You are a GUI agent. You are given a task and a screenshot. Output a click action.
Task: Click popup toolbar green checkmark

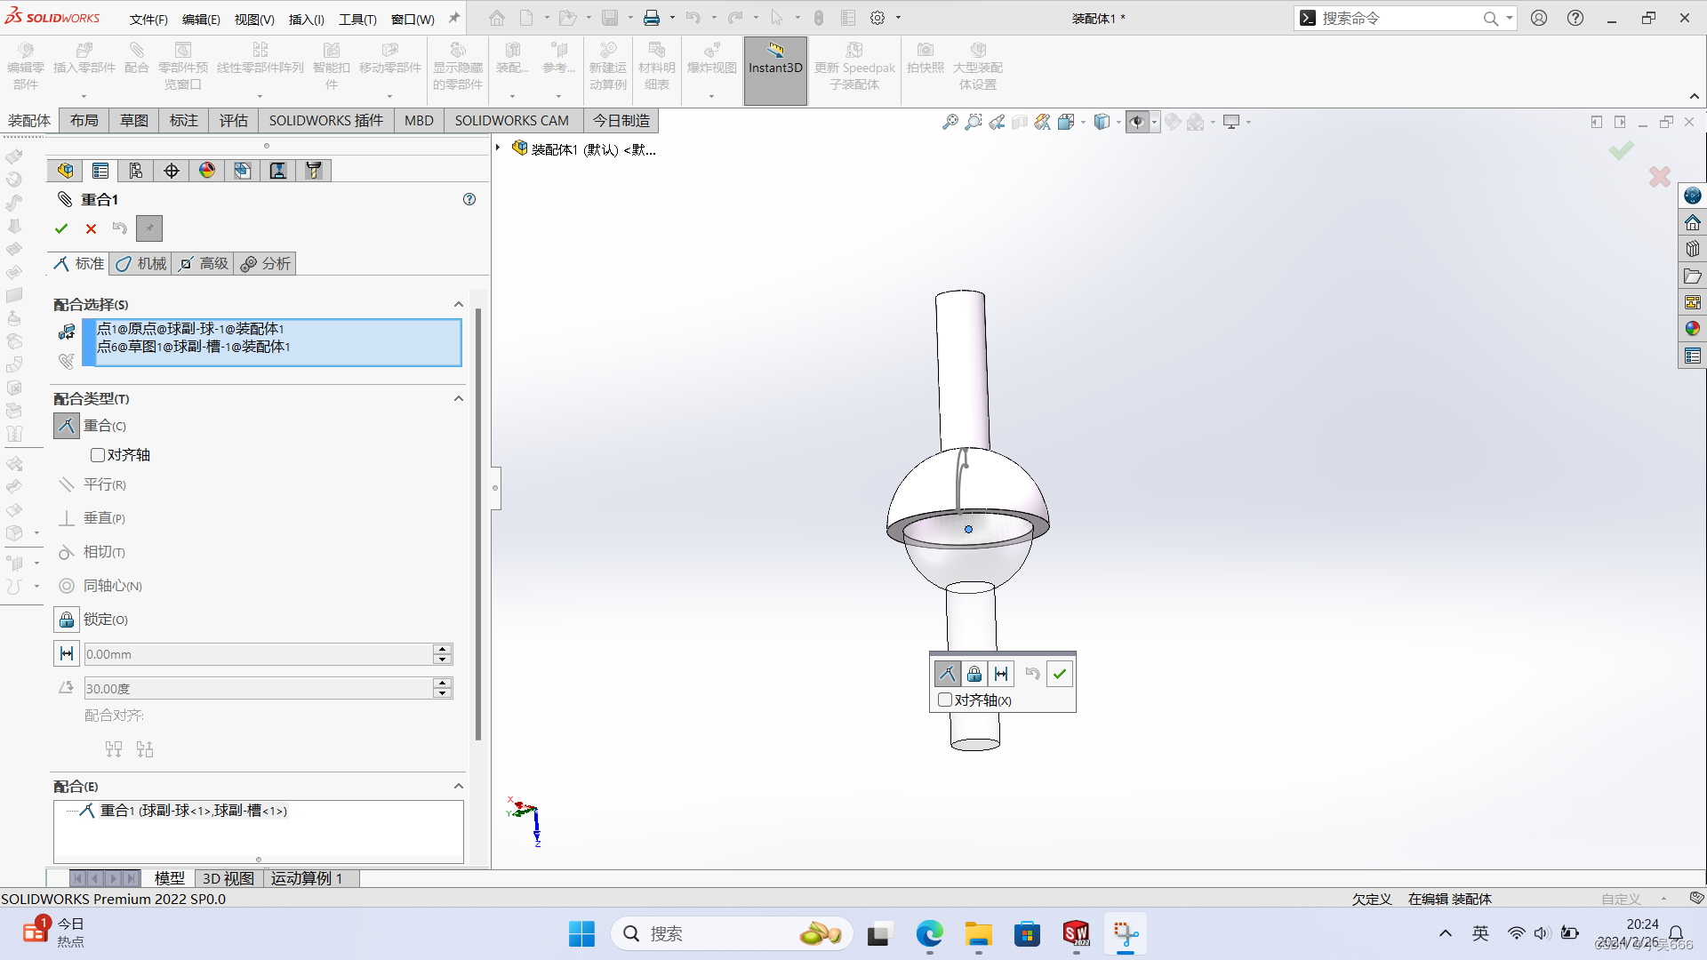point(1059,674)
